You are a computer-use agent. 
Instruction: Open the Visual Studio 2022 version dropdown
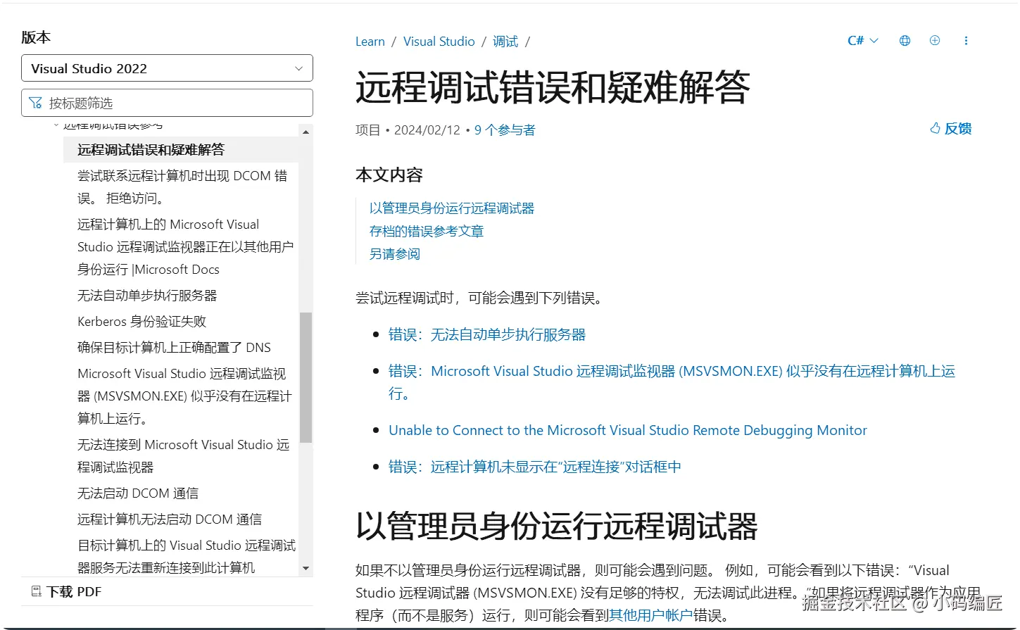click(167, 68)
